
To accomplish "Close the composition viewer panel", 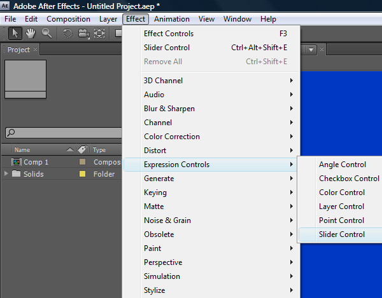I will click(322, 50).
